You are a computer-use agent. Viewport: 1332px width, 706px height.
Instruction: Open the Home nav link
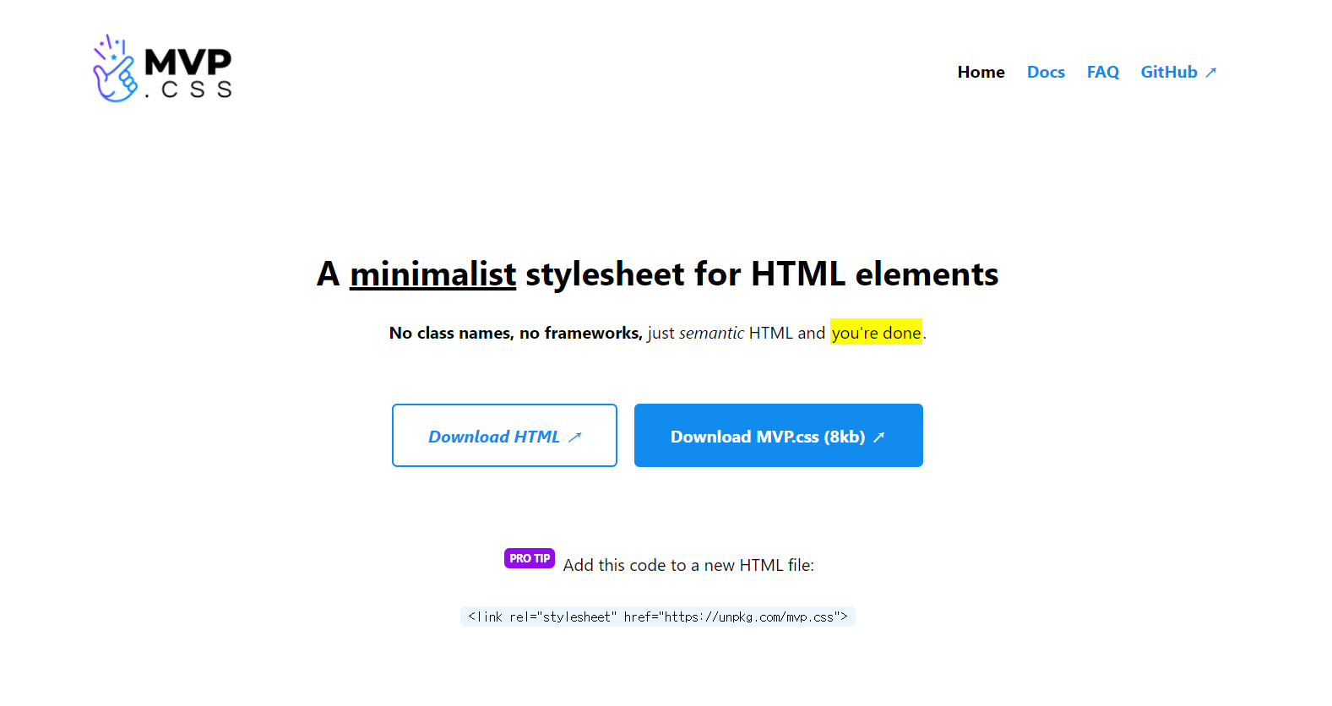point(981,73)
